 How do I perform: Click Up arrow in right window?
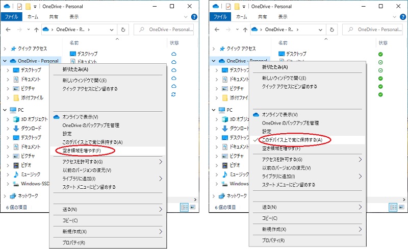pos(245,30)
